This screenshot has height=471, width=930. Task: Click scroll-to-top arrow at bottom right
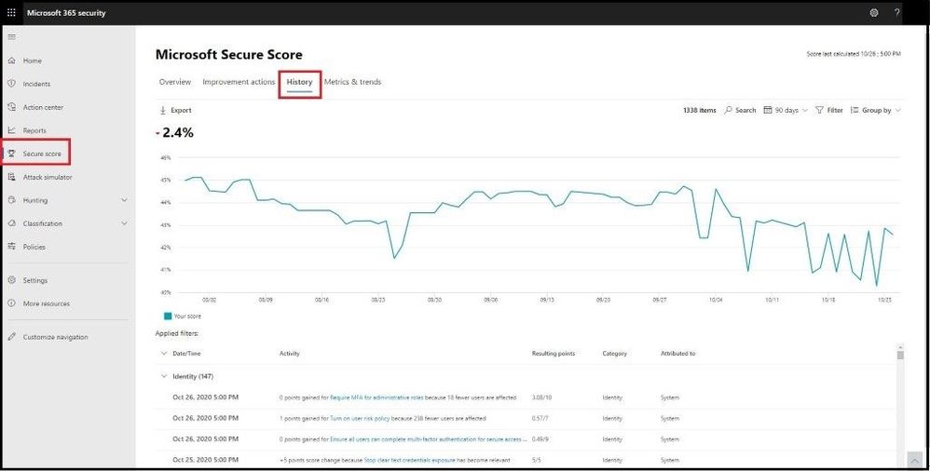pos(914,460)
